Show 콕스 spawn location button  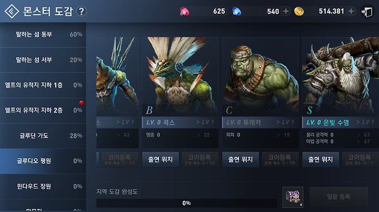[x=161, y=160]
